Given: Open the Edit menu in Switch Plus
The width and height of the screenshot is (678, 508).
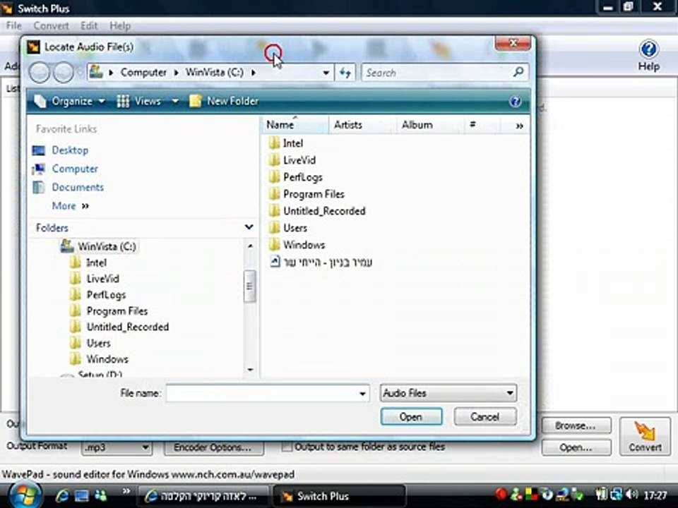Looking at the screenshot, I should 89,26.
